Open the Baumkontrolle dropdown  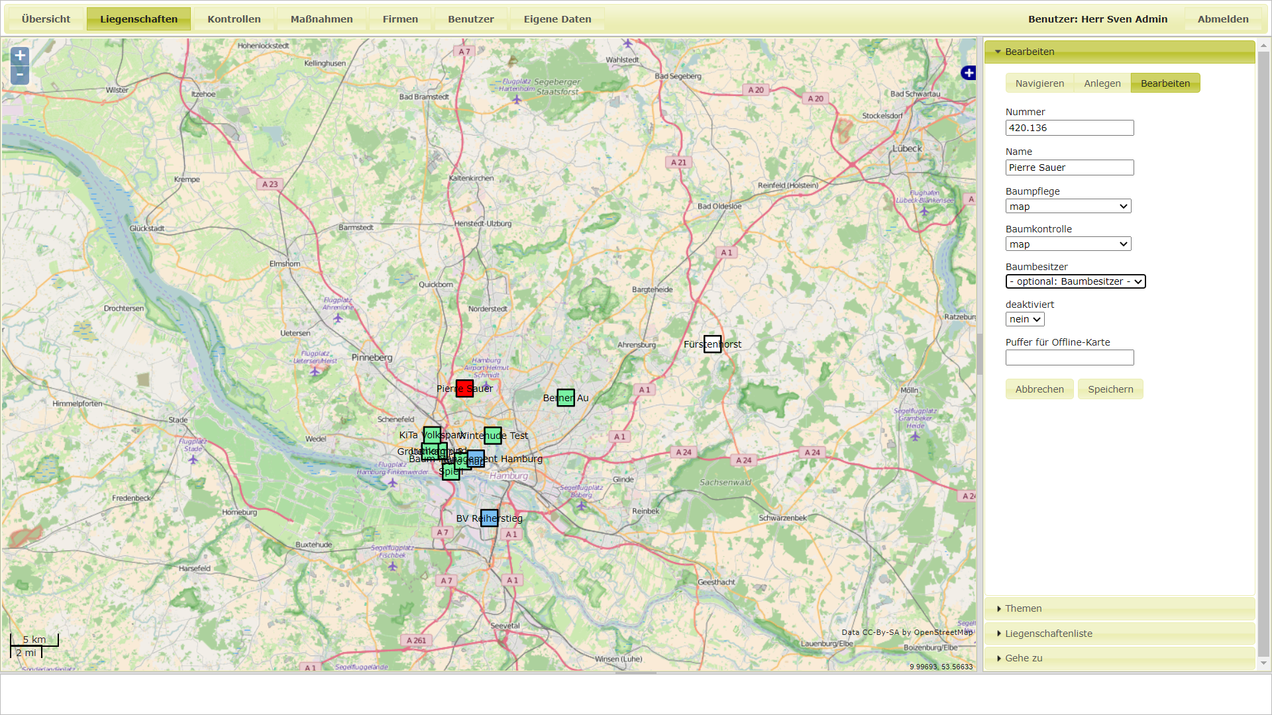(1068, 244)
